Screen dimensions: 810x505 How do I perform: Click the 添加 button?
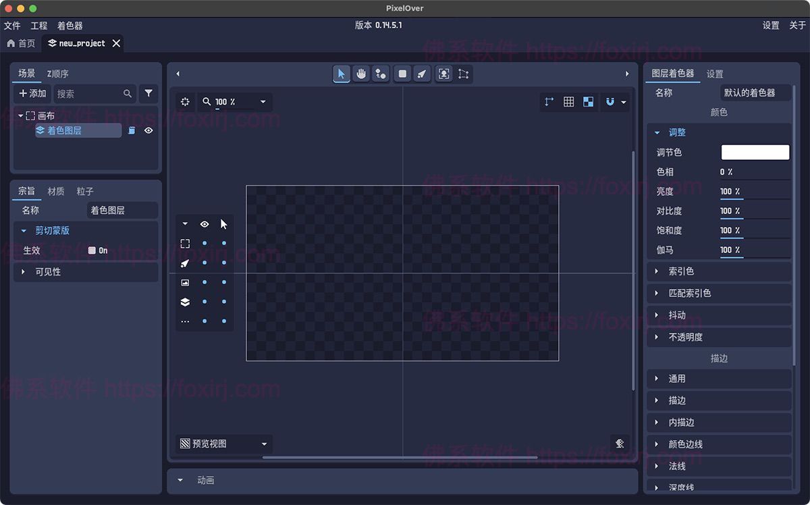click(x=32, y=94)
